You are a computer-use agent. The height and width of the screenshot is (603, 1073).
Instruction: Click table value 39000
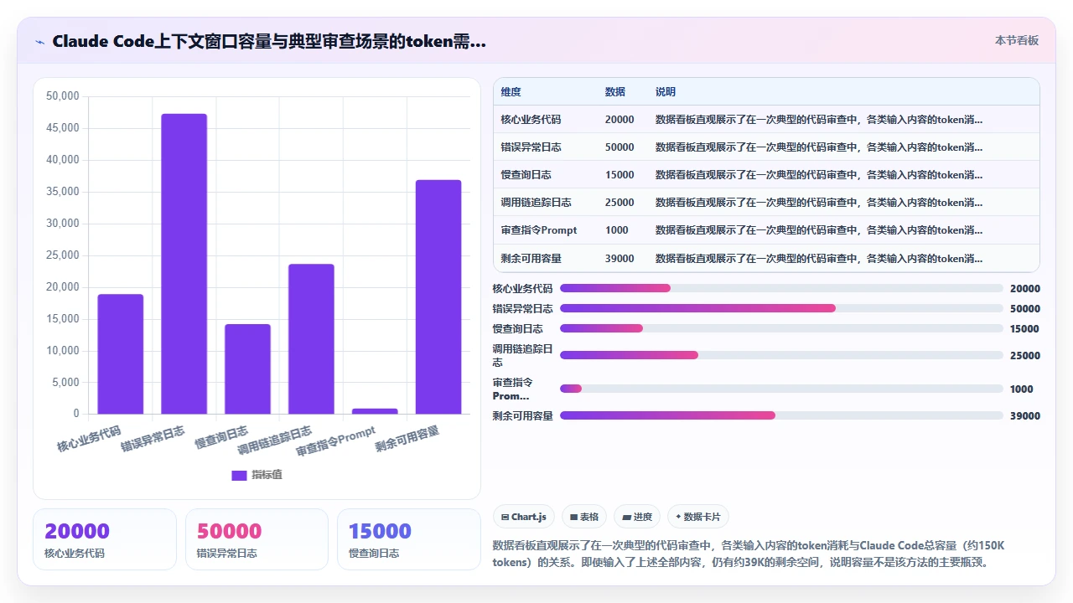619,259
